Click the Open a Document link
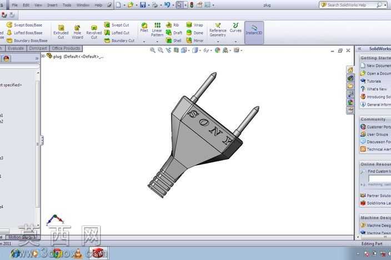The height and width of the screenshot is (260, 391). point(375,73)
